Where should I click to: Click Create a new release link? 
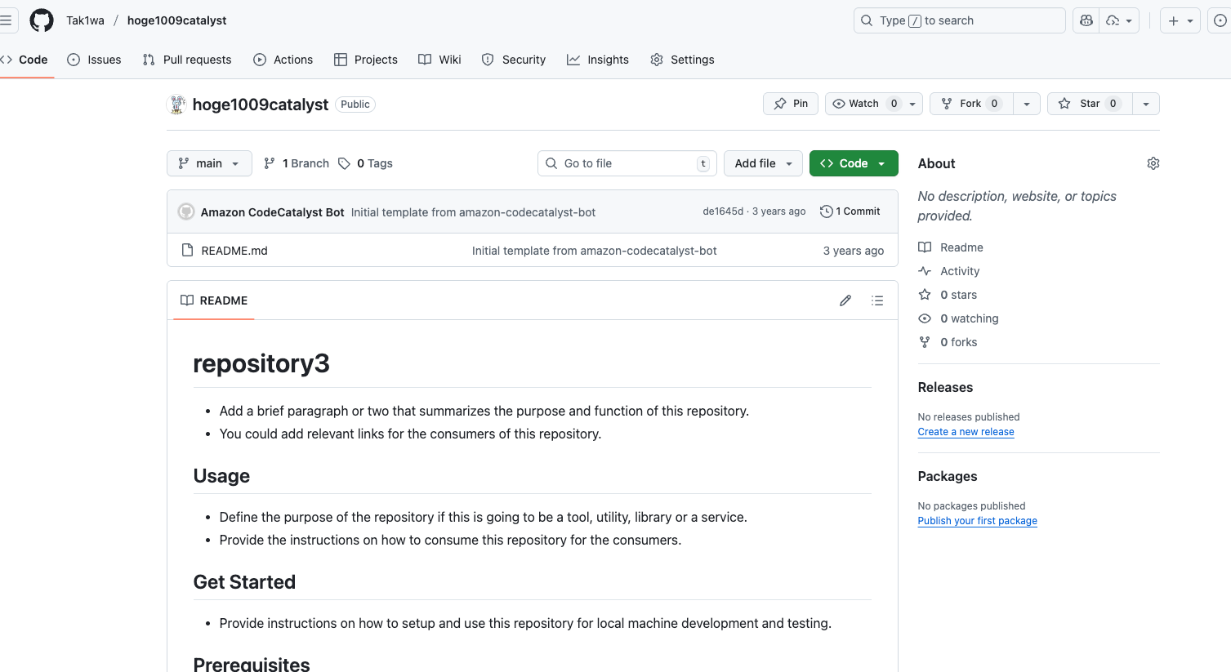coord(966,432)
